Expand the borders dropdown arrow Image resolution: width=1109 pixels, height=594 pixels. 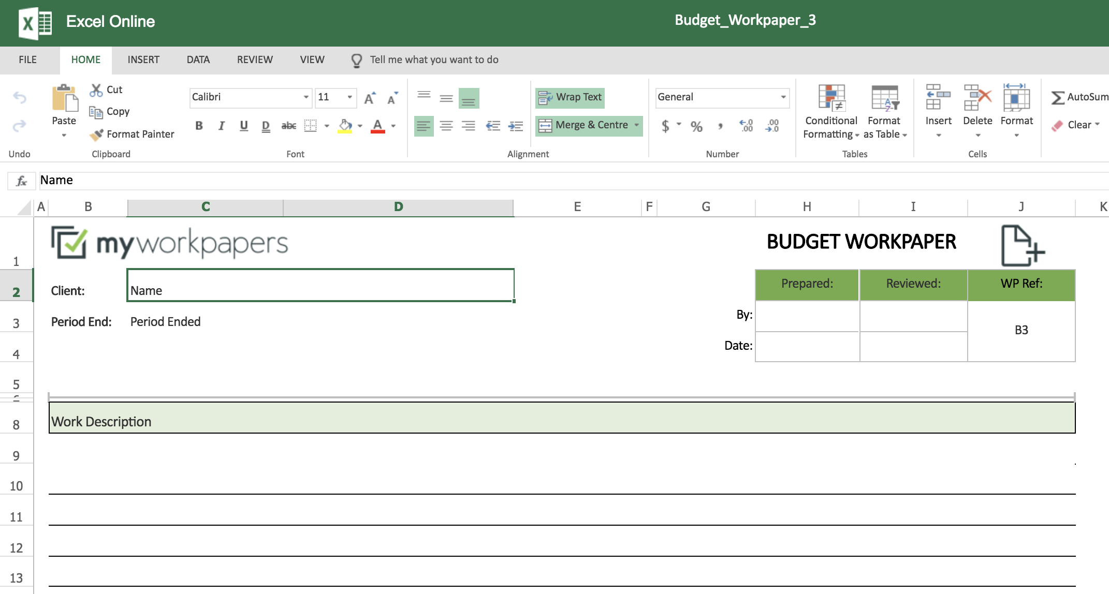pos(327,126)
